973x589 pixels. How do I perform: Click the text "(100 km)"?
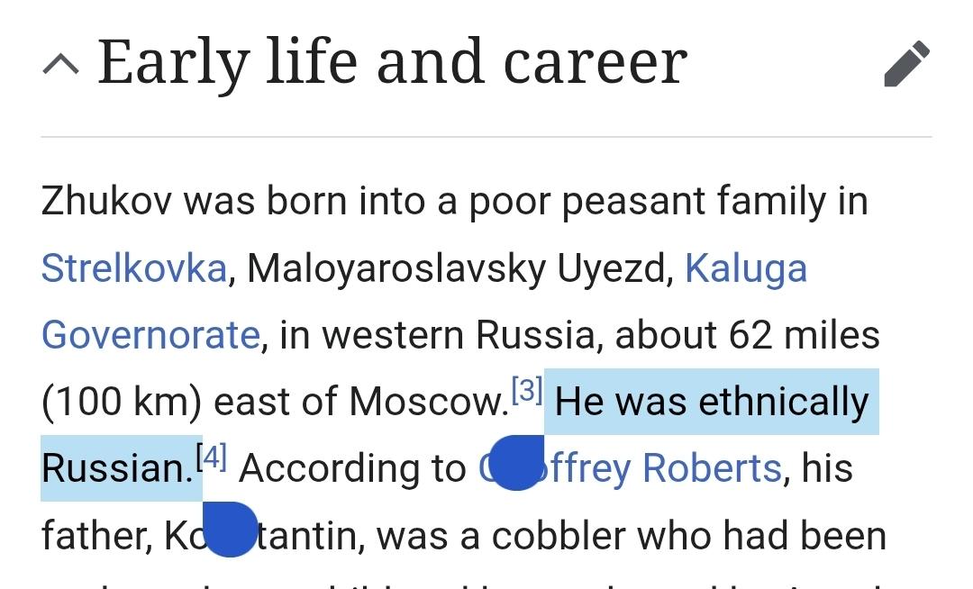(x=121, y=402)
